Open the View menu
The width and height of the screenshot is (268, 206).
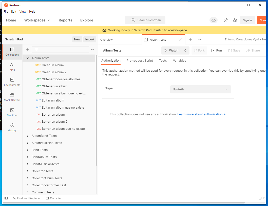[x=23, y=12]
